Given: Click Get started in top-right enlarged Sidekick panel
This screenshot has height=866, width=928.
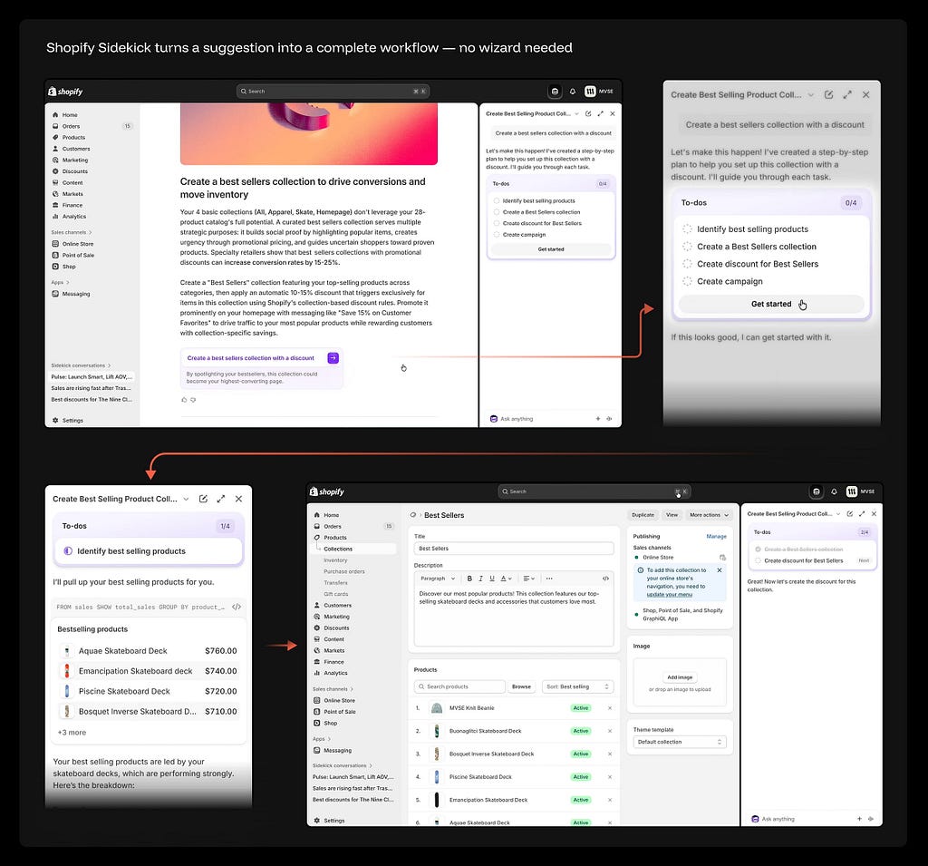Looking at the screenshot, I should [x=771, y=304].
